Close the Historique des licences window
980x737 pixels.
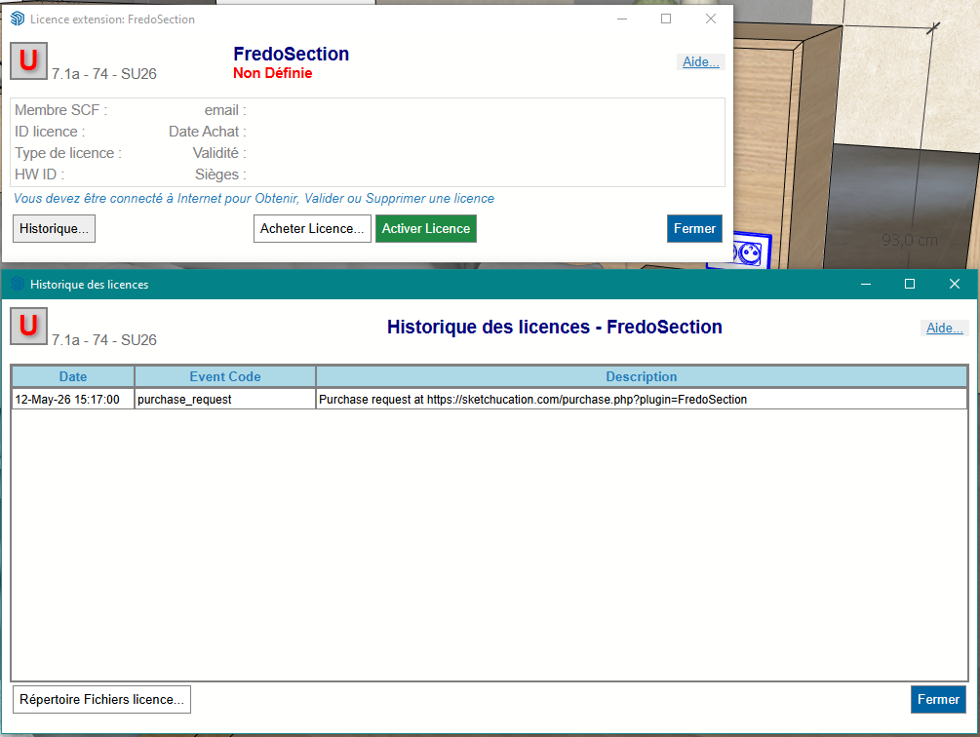[x=955, y=285]
